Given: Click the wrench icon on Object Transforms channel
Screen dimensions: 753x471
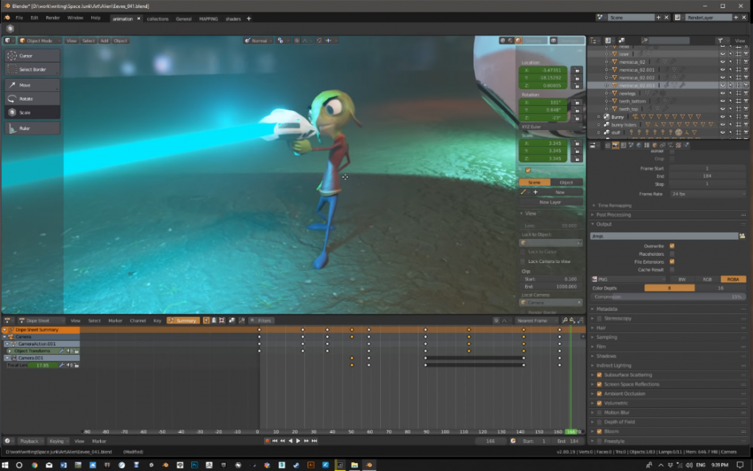Looking at the screenshot, I should point(62,351).
